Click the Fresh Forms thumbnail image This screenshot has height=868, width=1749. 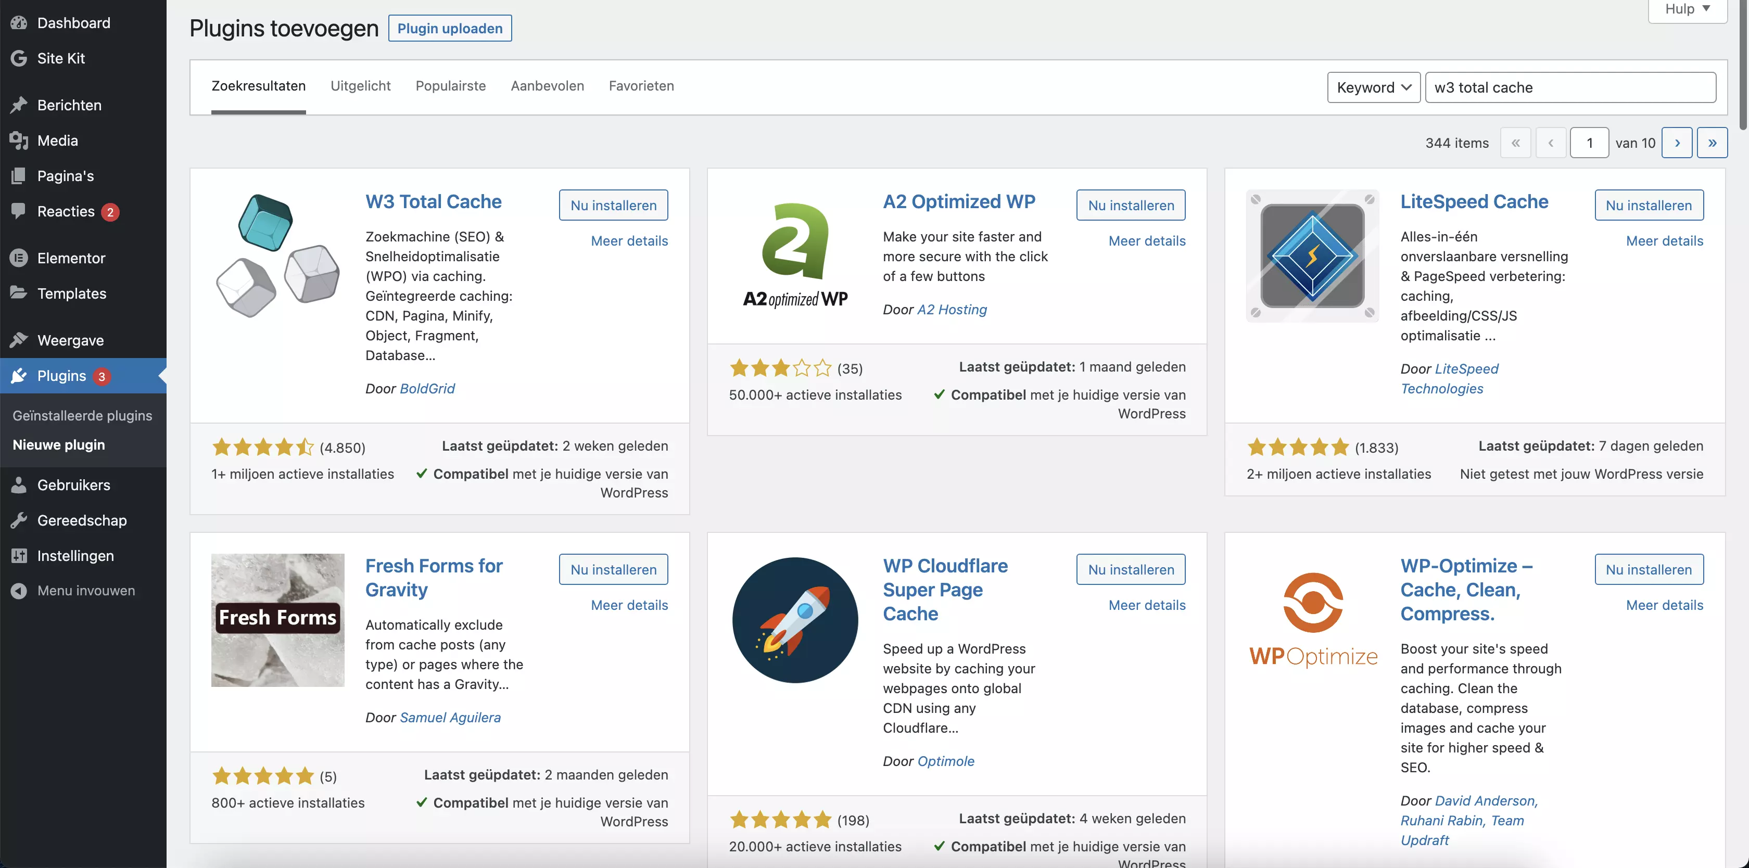coord(277,620)
